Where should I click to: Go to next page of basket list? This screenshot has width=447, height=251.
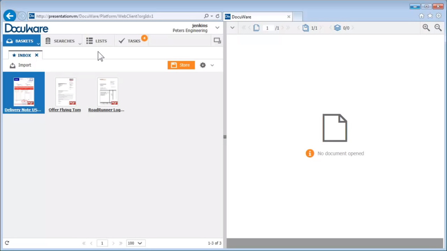[x=113, y=243]
